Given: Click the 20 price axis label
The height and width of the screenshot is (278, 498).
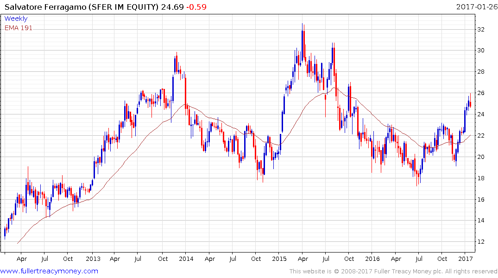Looking at the screenshot, I should click(481, 157).
